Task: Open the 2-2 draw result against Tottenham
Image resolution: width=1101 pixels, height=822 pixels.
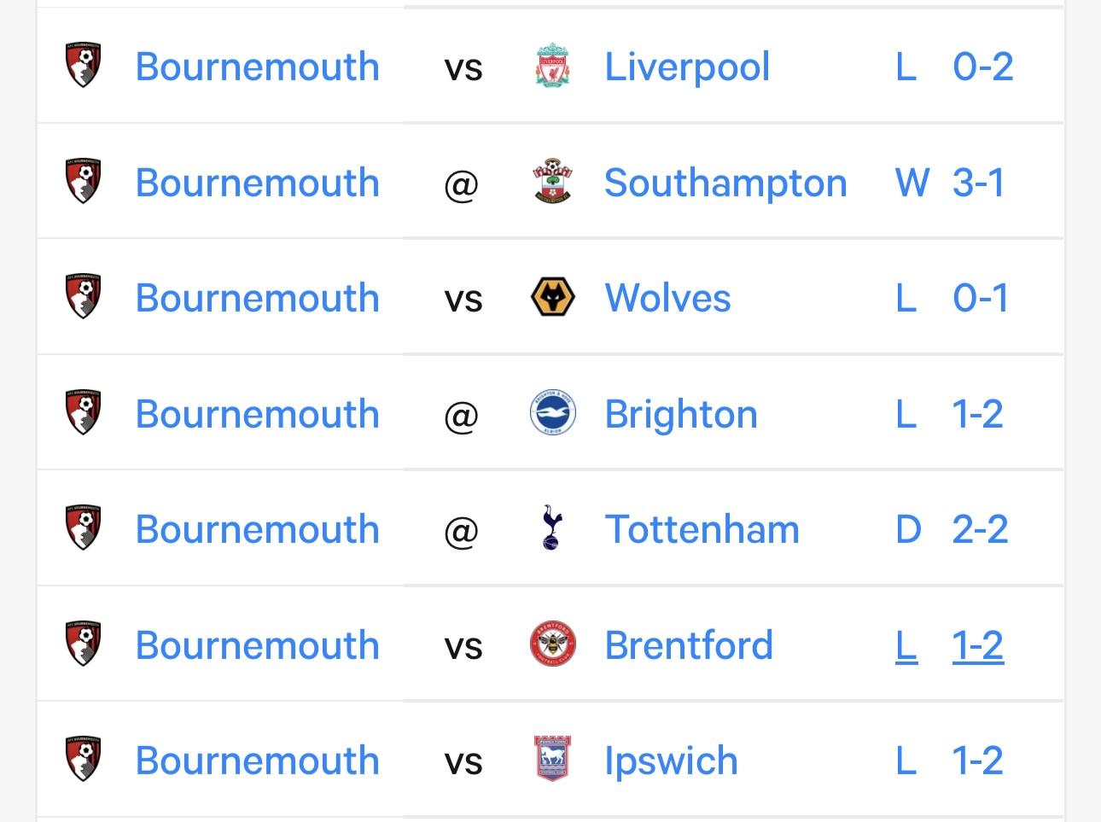Action: pos(980,529)
